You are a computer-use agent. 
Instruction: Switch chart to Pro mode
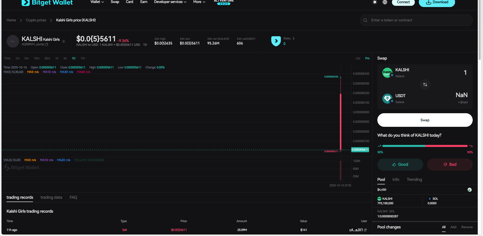(x=367, y=58)
